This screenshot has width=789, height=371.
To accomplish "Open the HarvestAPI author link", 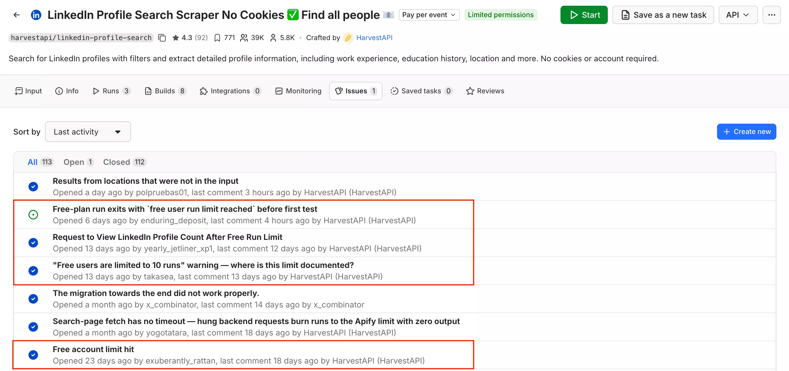I will (374, 38).
